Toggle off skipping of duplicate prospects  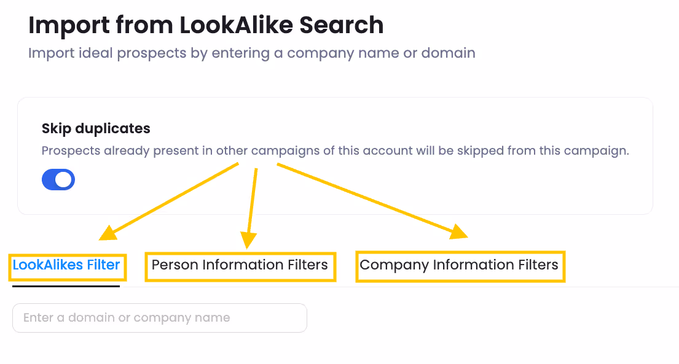pos(58,179)
